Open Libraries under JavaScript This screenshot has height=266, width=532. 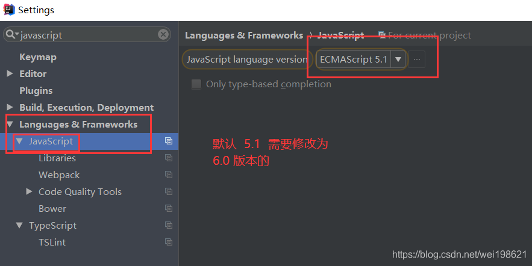coord(57,158)
